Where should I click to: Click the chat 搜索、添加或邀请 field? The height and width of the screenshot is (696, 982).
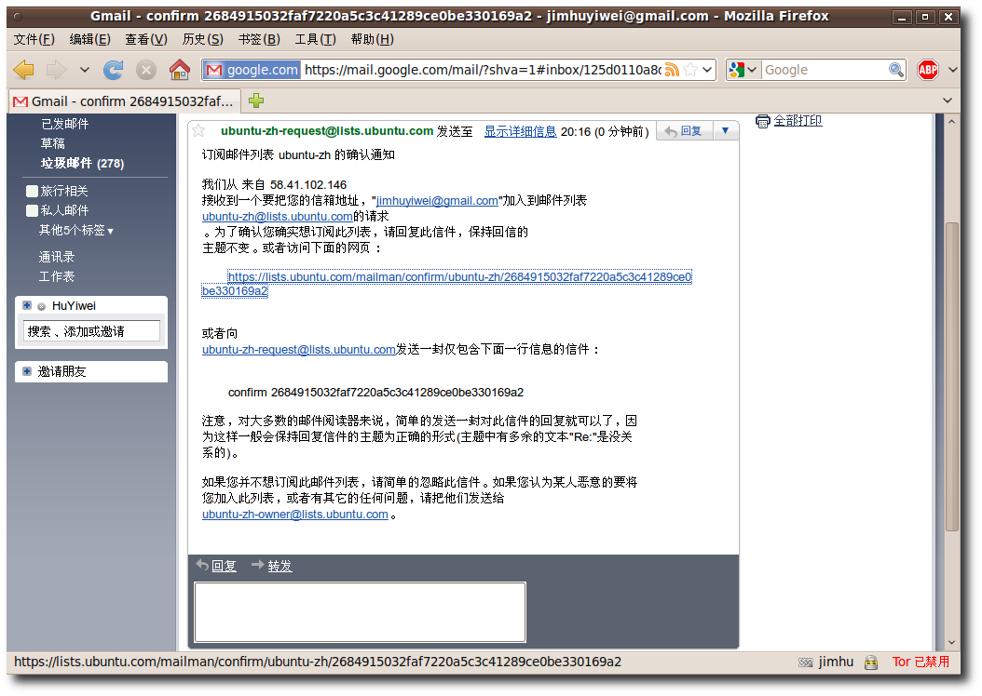91,331
